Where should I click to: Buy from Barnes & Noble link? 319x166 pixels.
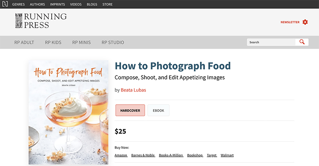pyautogui.click(x=143, y=155)
